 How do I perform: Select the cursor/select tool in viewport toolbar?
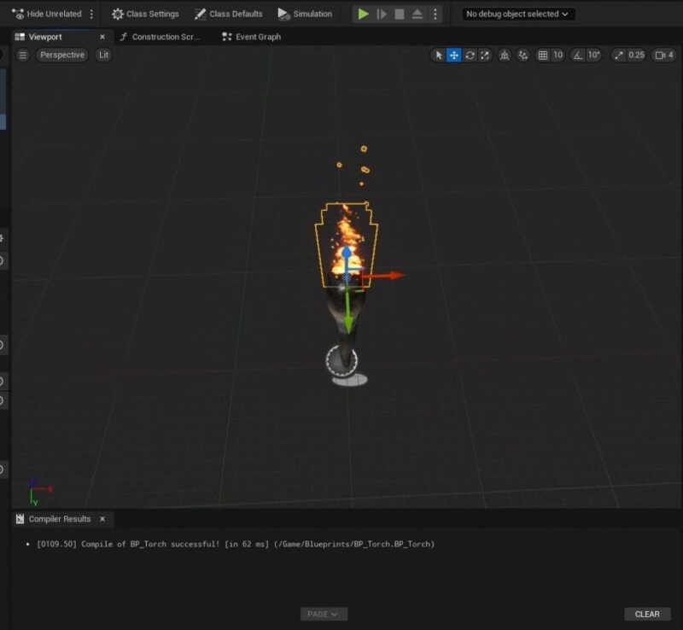pyautogui.click(x=439, y=55)
